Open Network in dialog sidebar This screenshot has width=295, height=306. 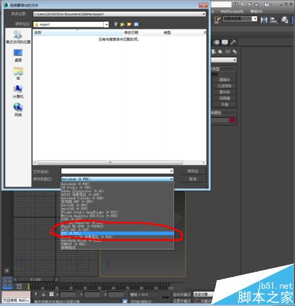[18, 110]
